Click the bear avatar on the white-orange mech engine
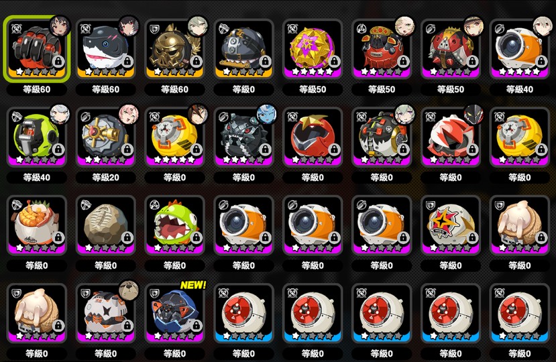This screenshot has height=362, width=556. pyautogui.click(x=128, y=290)
